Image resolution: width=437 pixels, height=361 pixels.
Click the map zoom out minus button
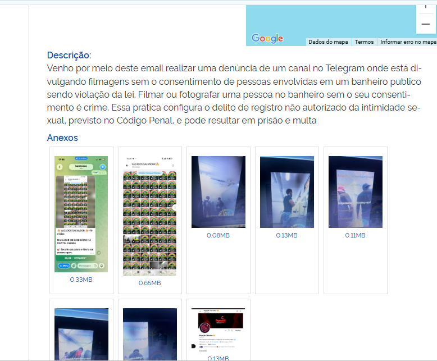click(426, 24)
